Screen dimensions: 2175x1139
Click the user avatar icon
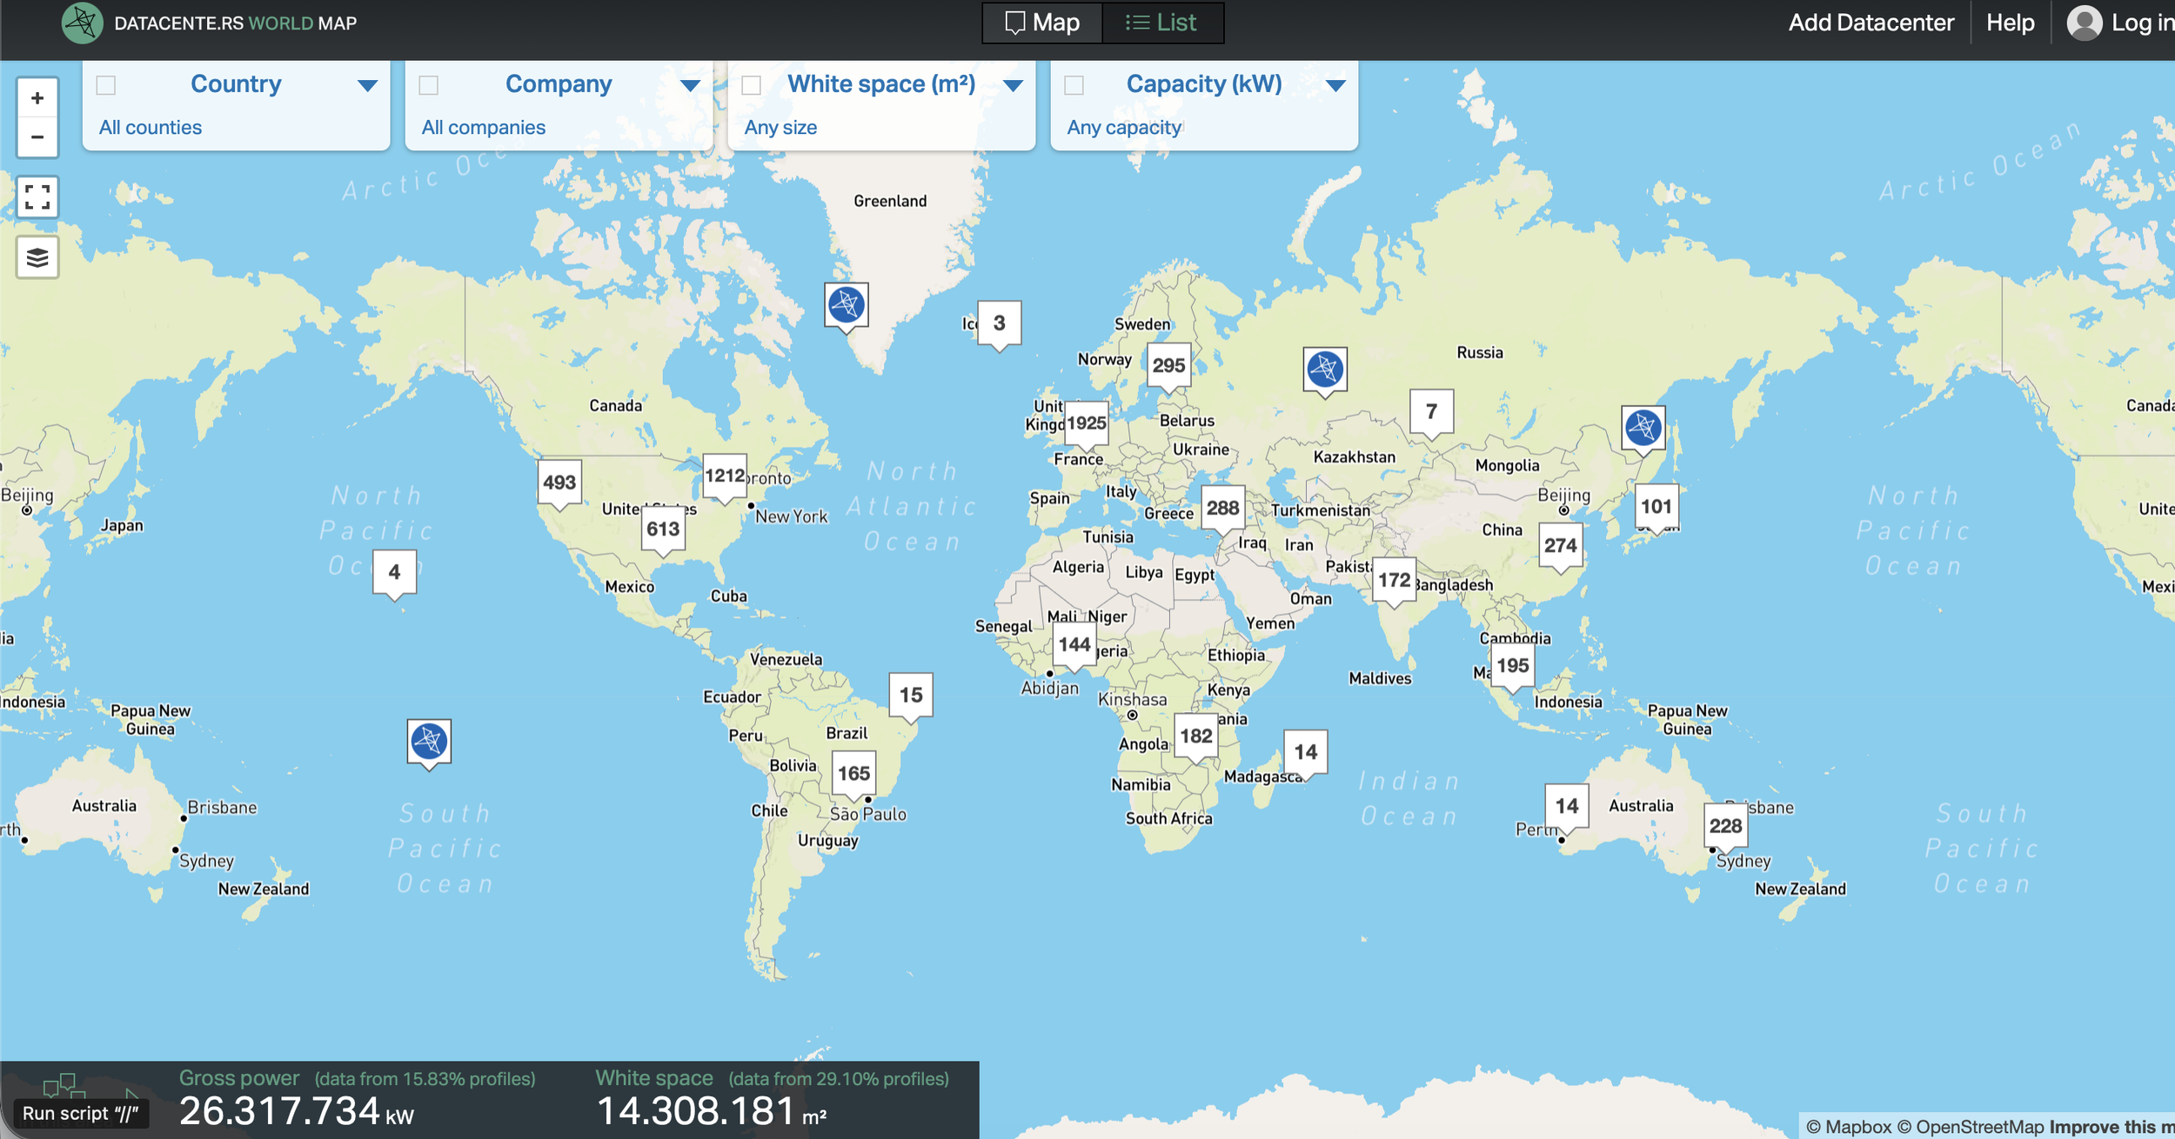[x=2084, y=23]
